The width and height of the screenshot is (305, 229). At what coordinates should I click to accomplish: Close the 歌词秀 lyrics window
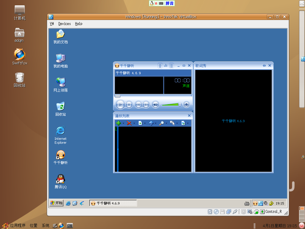(270, 65)
